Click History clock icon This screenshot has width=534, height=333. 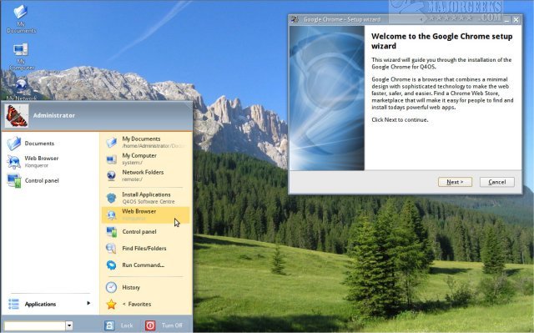pos(111,287)
